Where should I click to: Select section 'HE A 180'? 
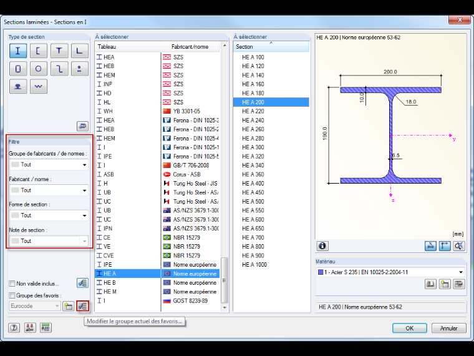coord(271,93)
